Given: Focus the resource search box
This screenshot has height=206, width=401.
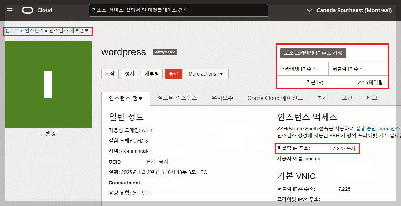Looking at the screenshot, I should pos(179,10).
